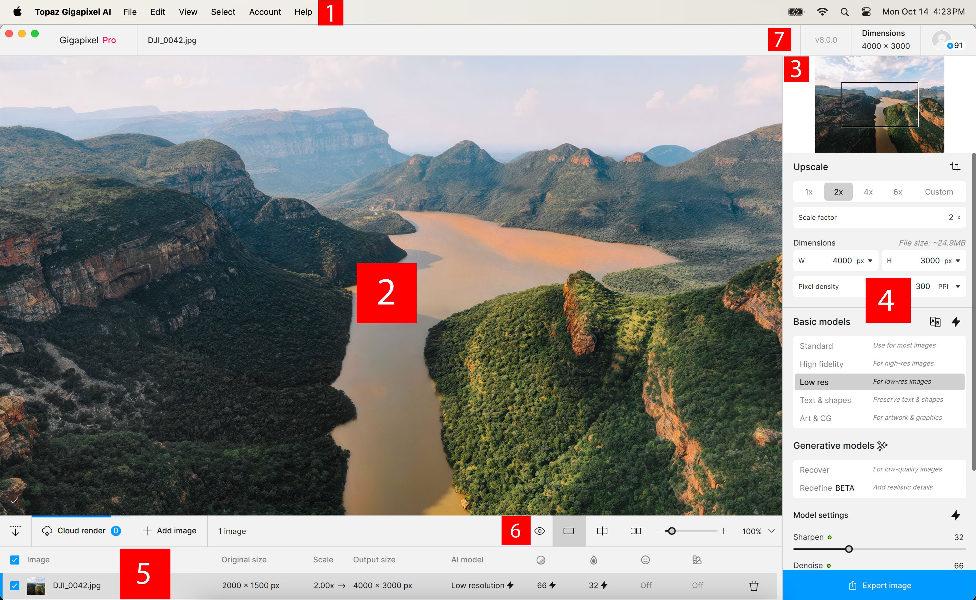Uncheck the DJI_0042.jpg row checkbox
Image resolution: width=976 pixels, height=600 pixels.
(x=15, y=585)
